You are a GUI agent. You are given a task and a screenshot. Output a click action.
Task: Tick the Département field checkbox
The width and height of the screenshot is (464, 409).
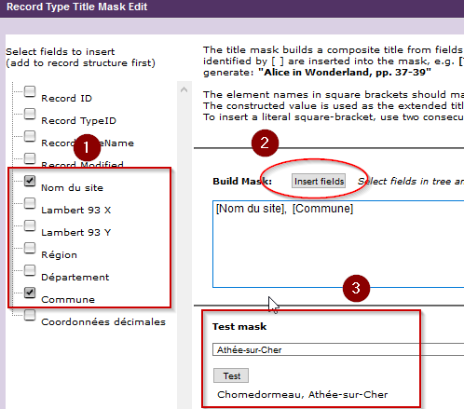coord(30,270)
